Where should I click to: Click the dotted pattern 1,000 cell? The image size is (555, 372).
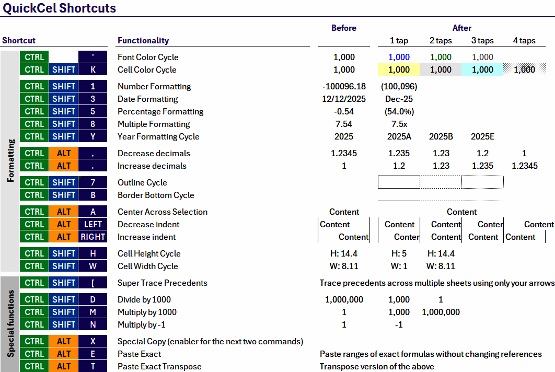coord(524,69)
